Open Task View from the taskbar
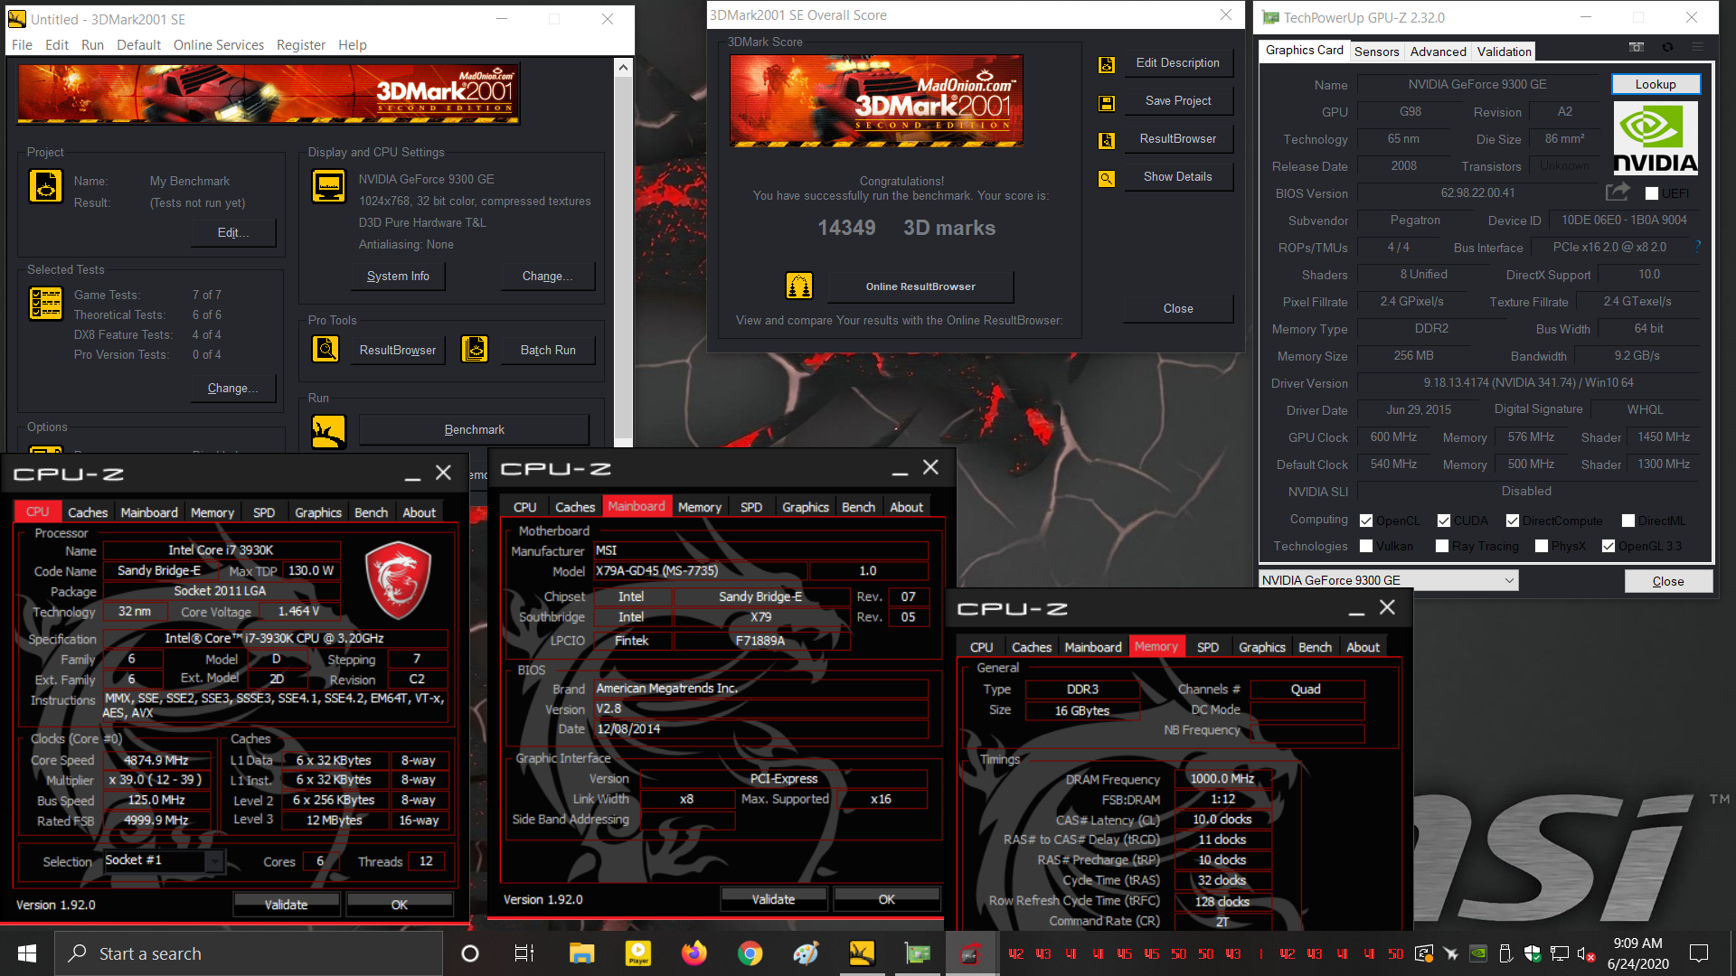 click(524, 953)
